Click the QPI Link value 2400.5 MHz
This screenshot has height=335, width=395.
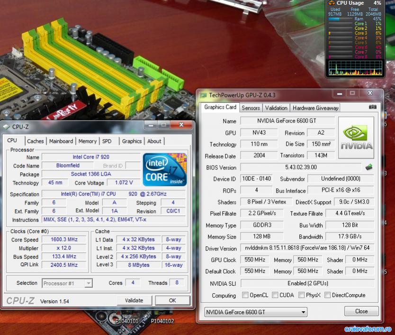(x=64, y=265)
